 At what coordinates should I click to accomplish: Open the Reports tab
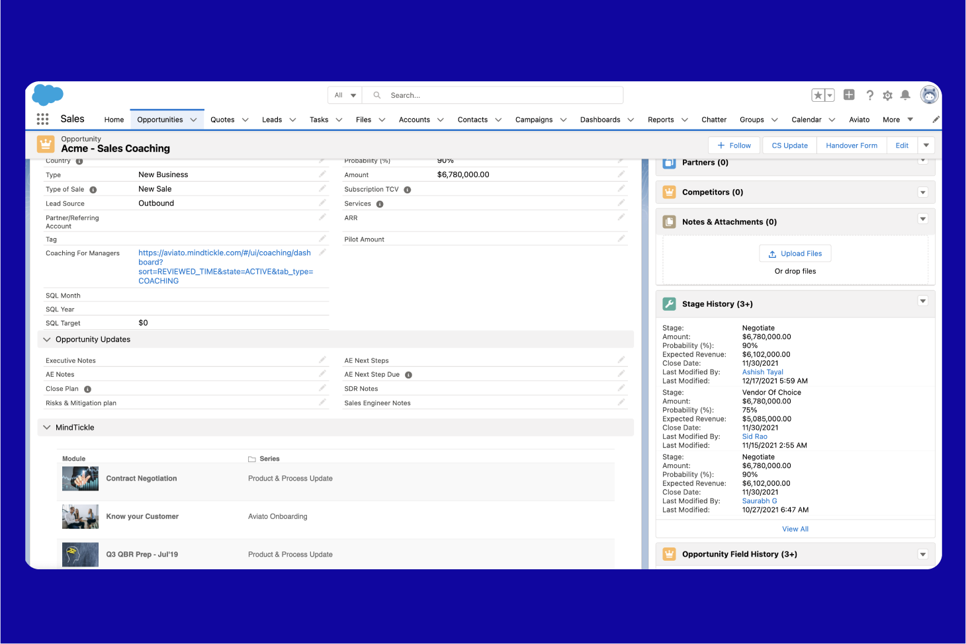pos(660,120)
